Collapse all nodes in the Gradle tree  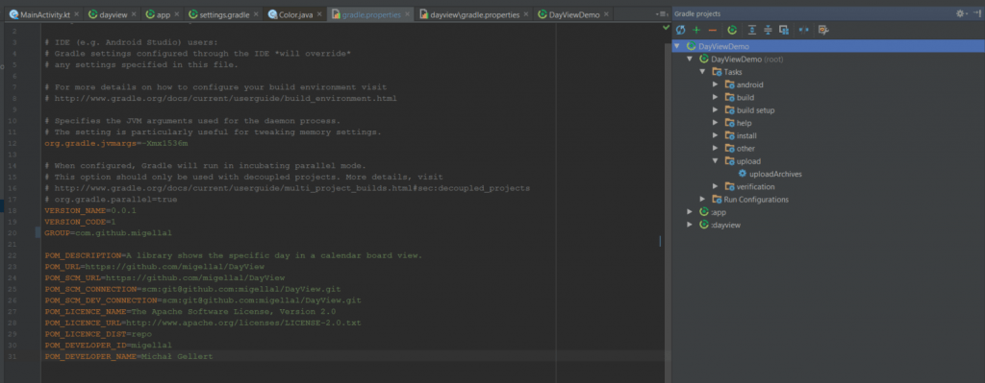pos(768,30)
